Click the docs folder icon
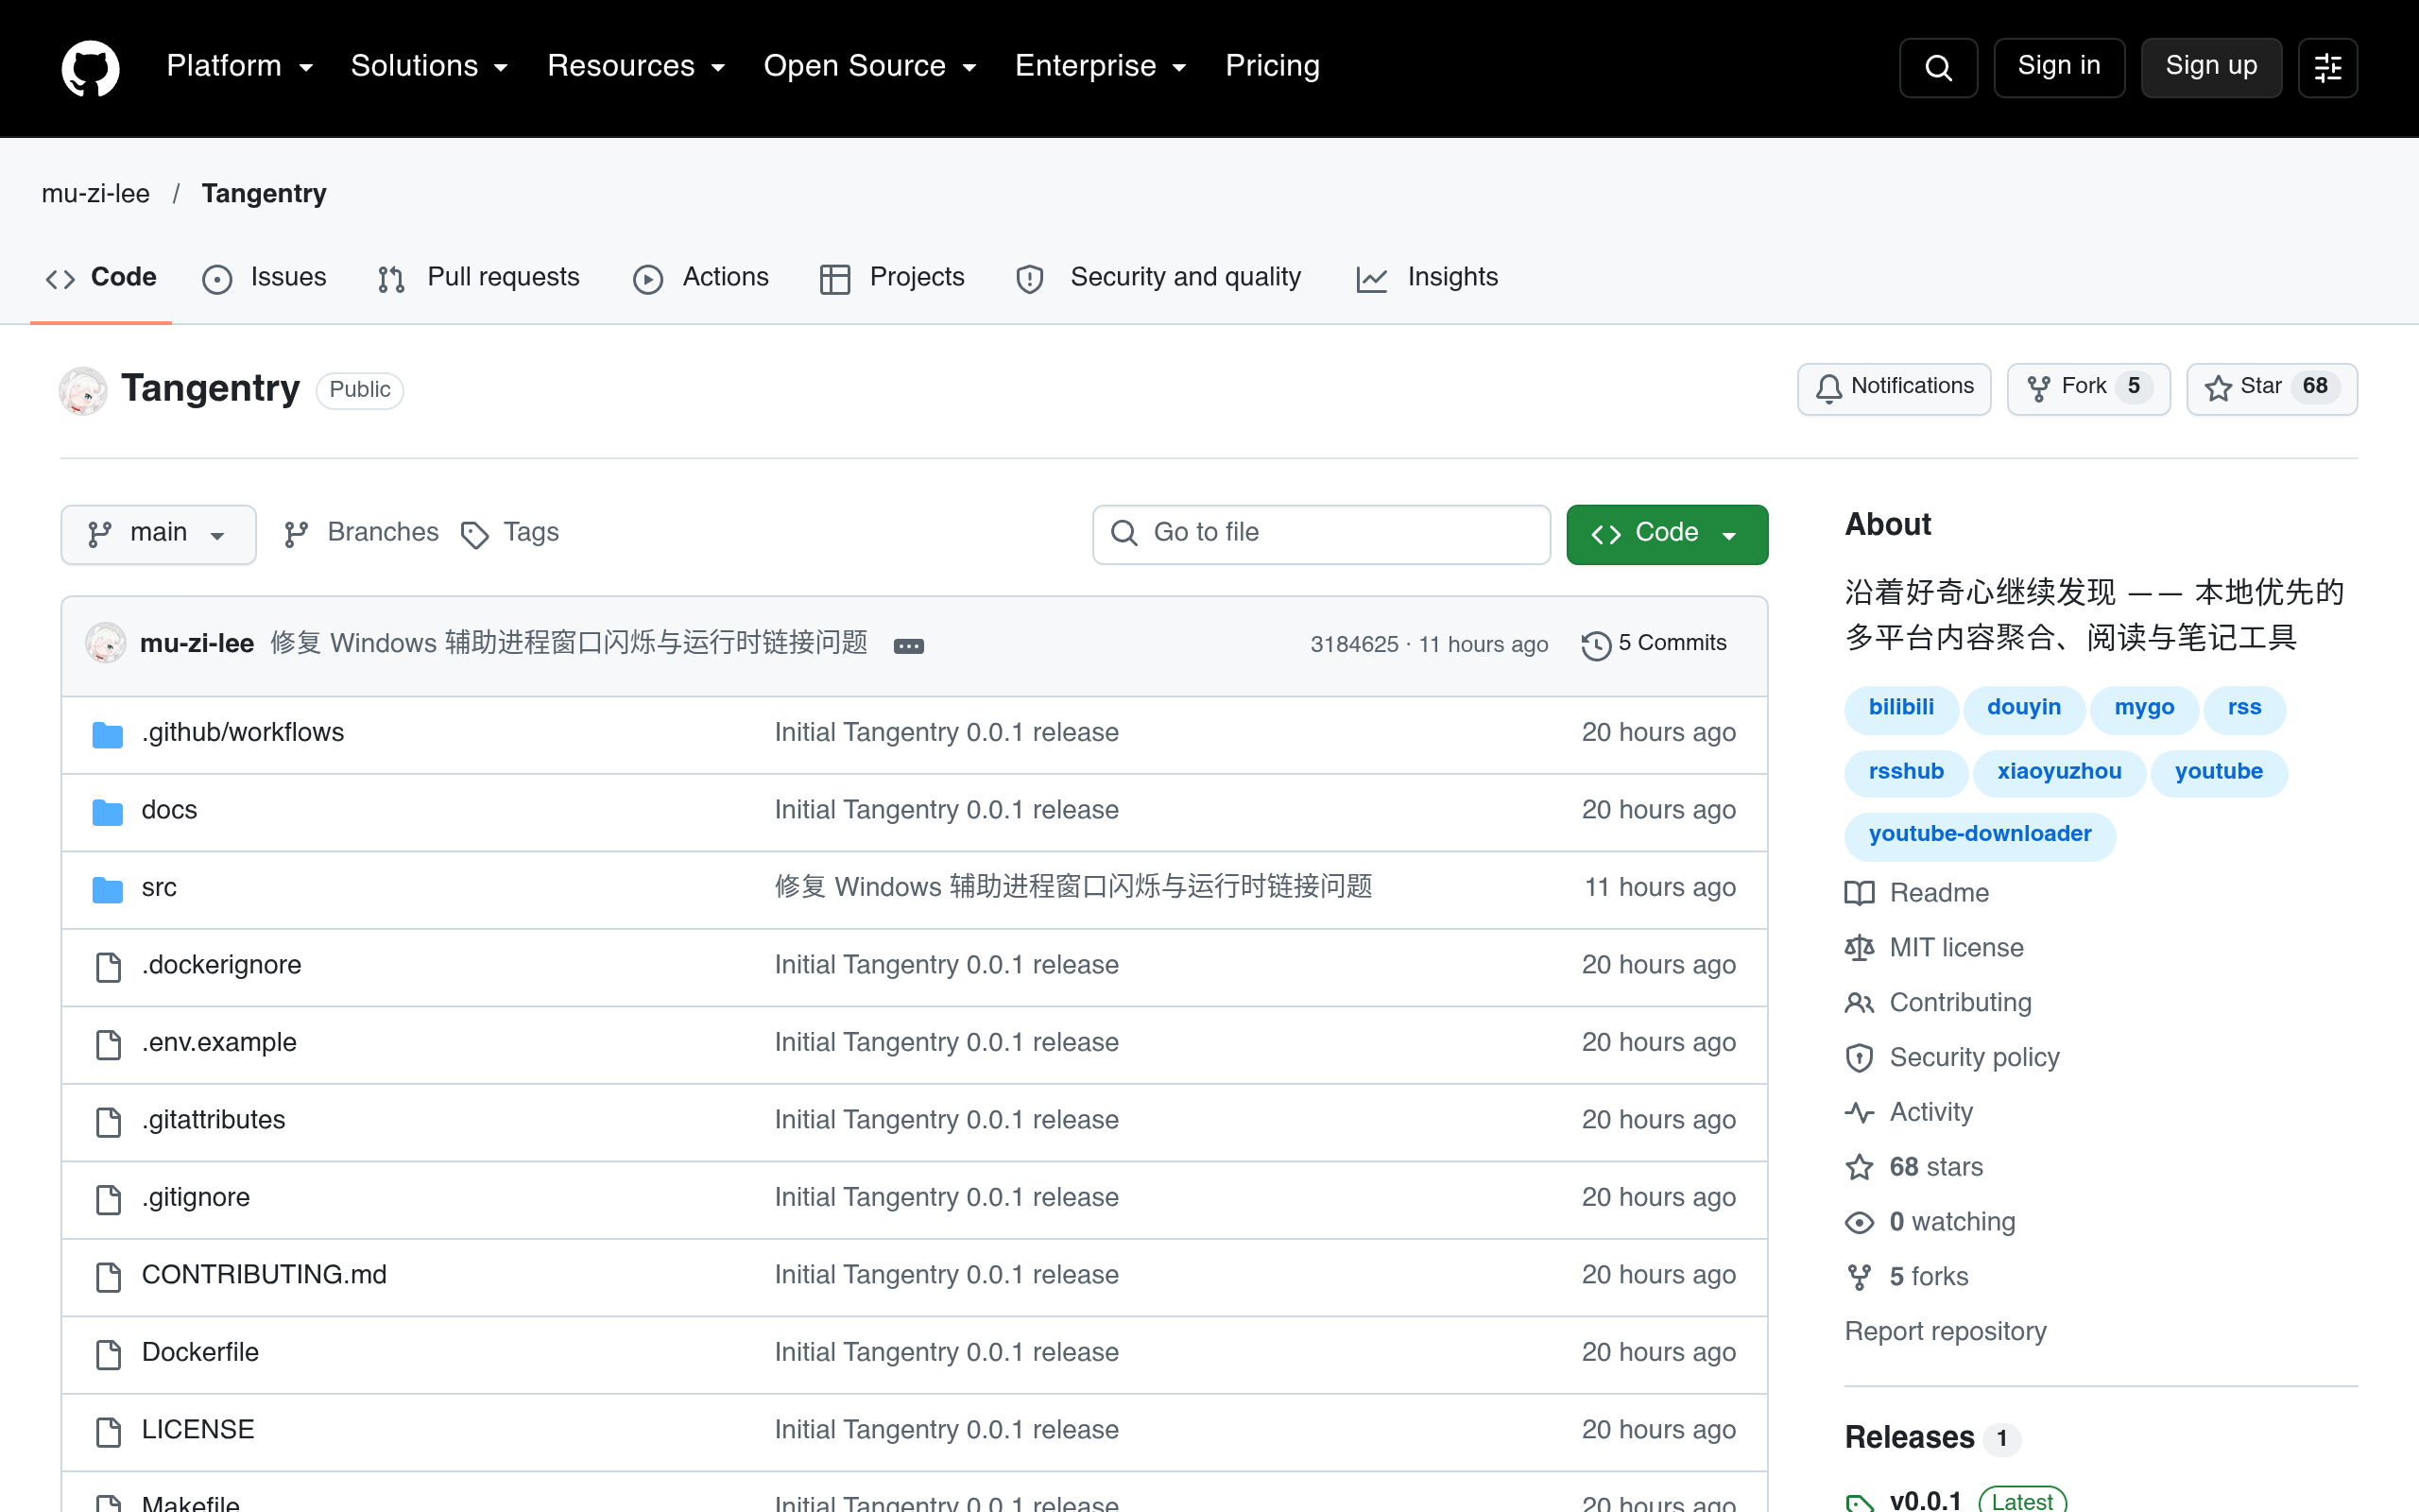This screenshot has width=2419, height=1512. 107,811
